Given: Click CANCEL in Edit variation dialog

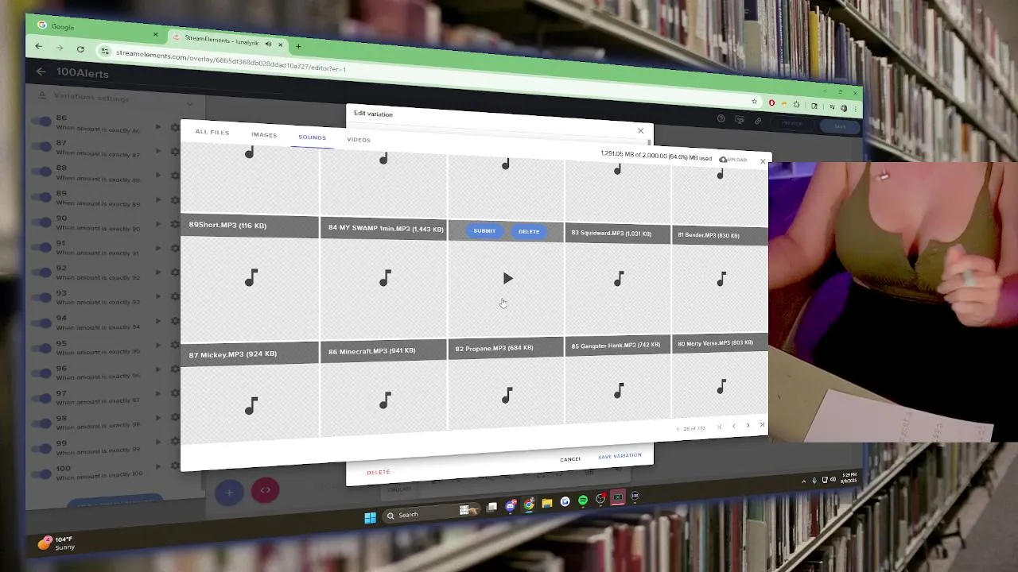Looking at the screenshot, I should point(570,459).
